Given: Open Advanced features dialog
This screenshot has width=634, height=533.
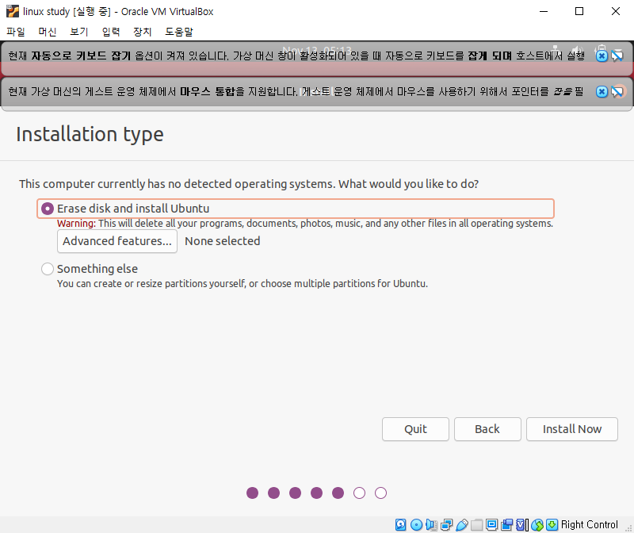Looking at the screenshot, I should (x=117, y=241).
